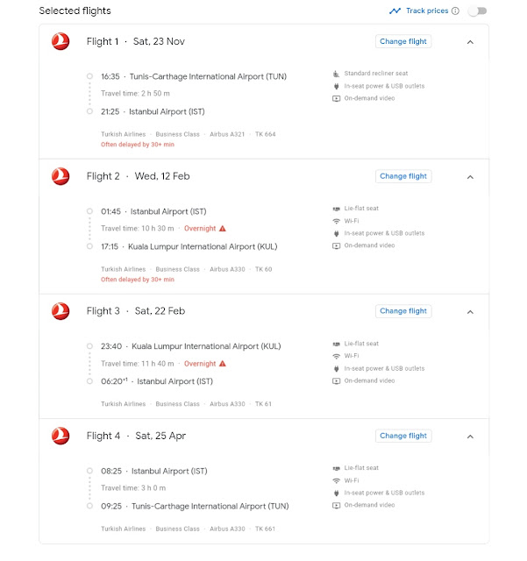Screen dimensions: 527x561
Task: Click On-demand video icon for Flight 1
Action: click(x=336, y=98)
